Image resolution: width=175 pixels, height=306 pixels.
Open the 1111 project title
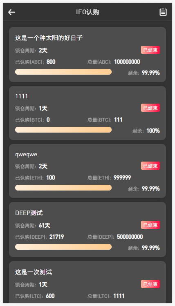tap(22, 96)
